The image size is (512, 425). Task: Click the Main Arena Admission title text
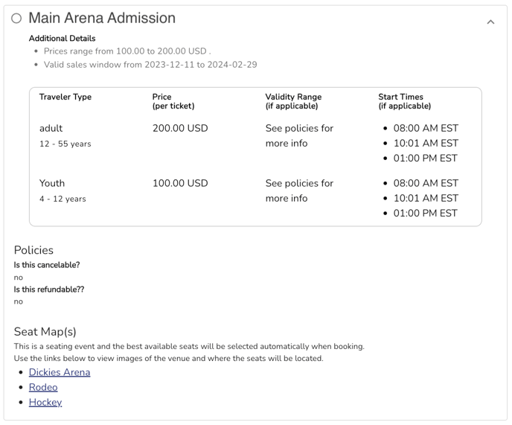click(102, 18)
